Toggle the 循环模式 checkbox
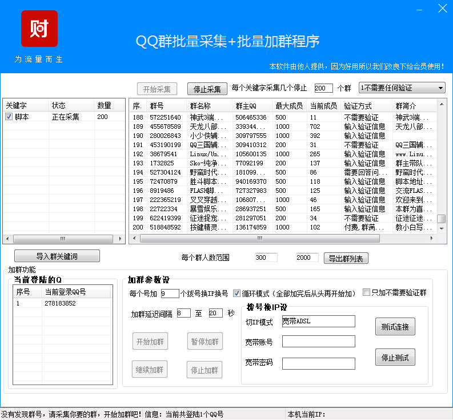This screenshot has height=420, width=453. 237,294
